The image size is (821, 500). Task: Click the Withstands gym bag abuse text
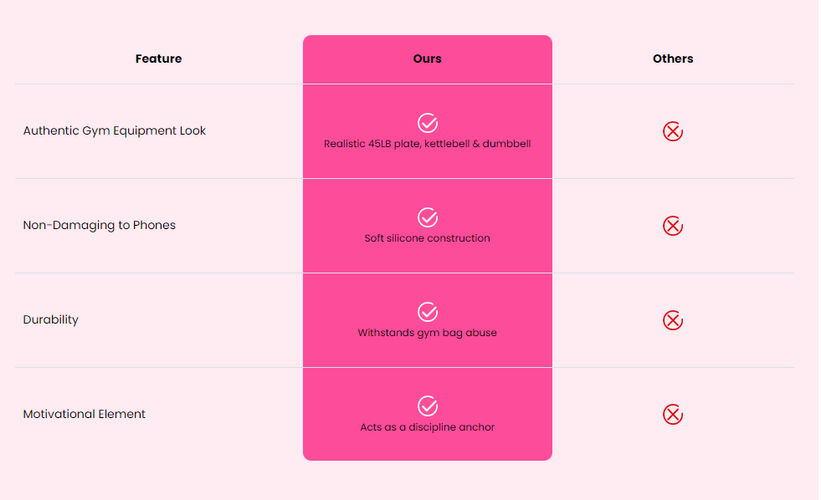point(428,333)
